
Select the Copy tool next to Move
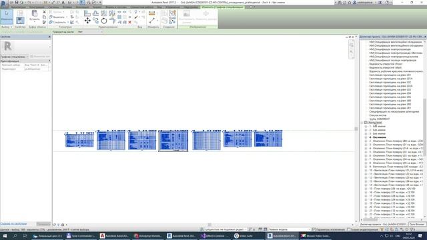coord(95,21)
